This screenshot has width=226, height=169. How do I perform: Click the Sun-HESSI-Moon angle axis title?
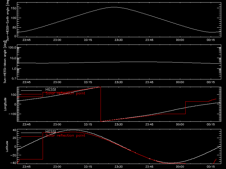click(5, 62)
